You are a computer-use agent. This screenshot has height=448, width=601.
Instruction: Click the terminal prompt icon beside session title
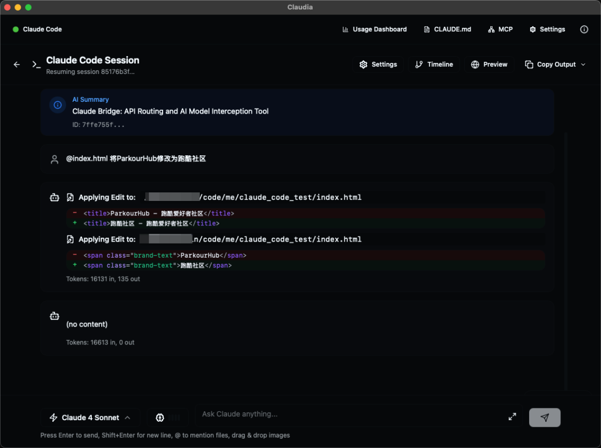click(x=36, y=65)
